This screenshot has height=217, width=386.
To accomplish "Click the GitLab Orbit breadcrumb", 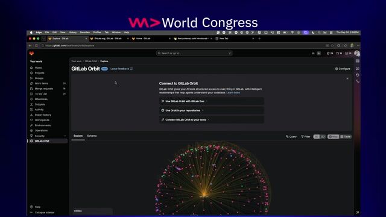I will [91, 61].
